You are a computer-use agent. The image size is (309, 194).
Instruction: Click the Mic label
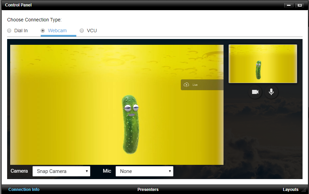pos(107,171)
